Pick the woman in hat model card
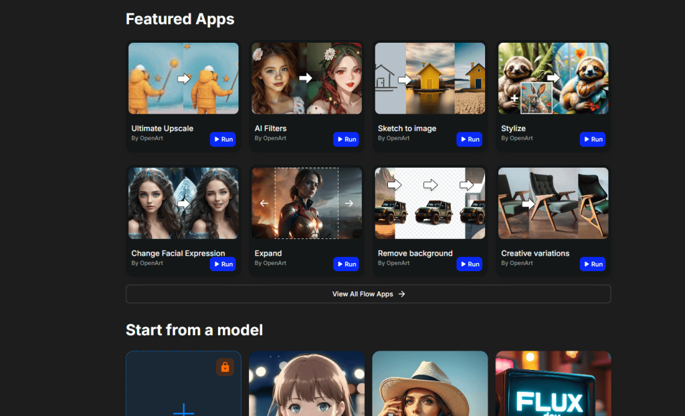This screenshot has width=685, height=416. pyautogui.click(x=429, y=384)
